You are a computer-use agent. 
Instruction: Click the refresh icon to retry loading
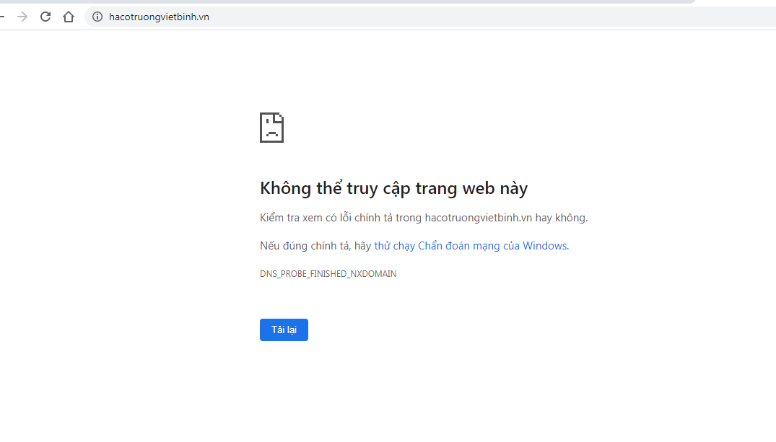tap(45, 16)
